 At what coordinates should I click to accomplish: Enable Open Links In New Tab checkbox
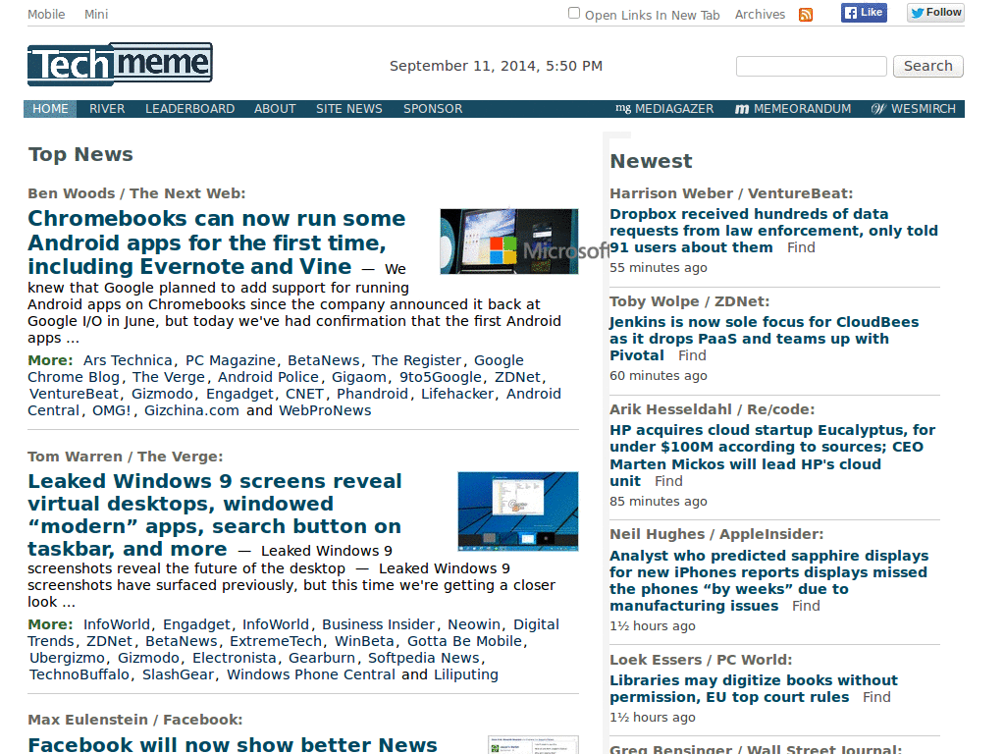(x=574, y=13)
